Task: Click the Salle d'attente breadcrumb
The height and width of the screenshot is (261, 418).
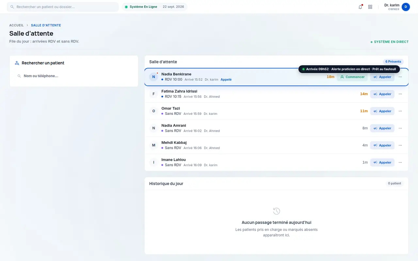Action: pyautogui.click(x=46, y=25)
